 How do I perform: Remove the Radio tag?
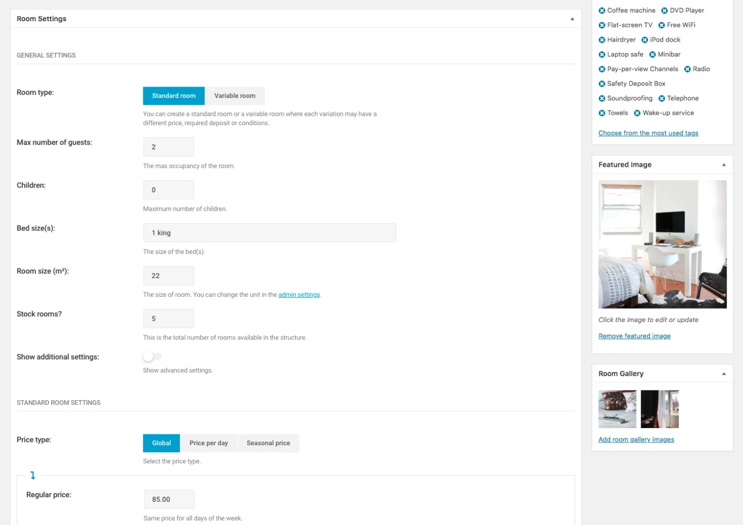687,69
